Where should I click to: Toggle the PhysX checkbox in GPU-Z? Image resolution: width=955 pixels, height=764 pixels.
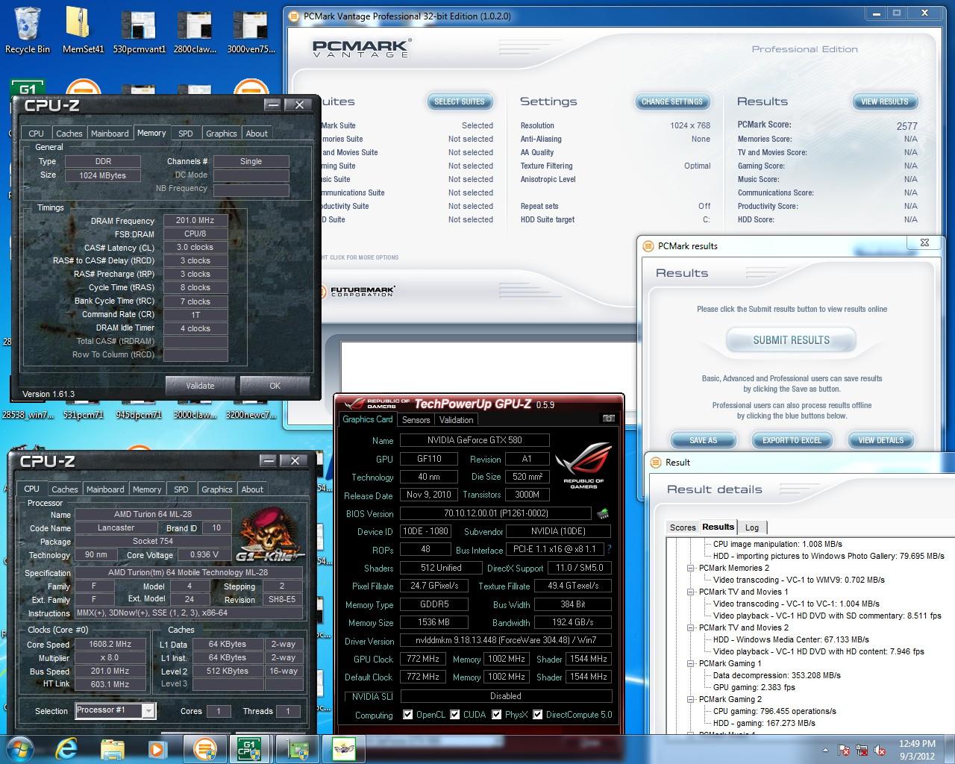click(496, 715)
